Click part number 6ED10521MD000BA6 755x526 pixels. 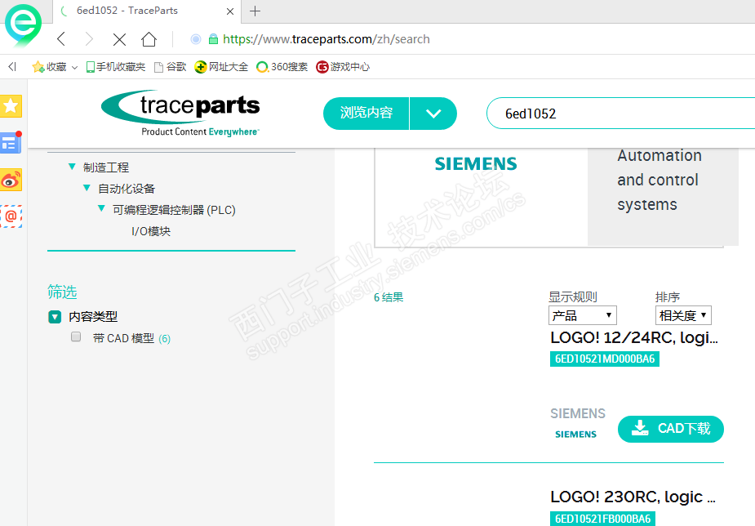(x=605, y=359)
